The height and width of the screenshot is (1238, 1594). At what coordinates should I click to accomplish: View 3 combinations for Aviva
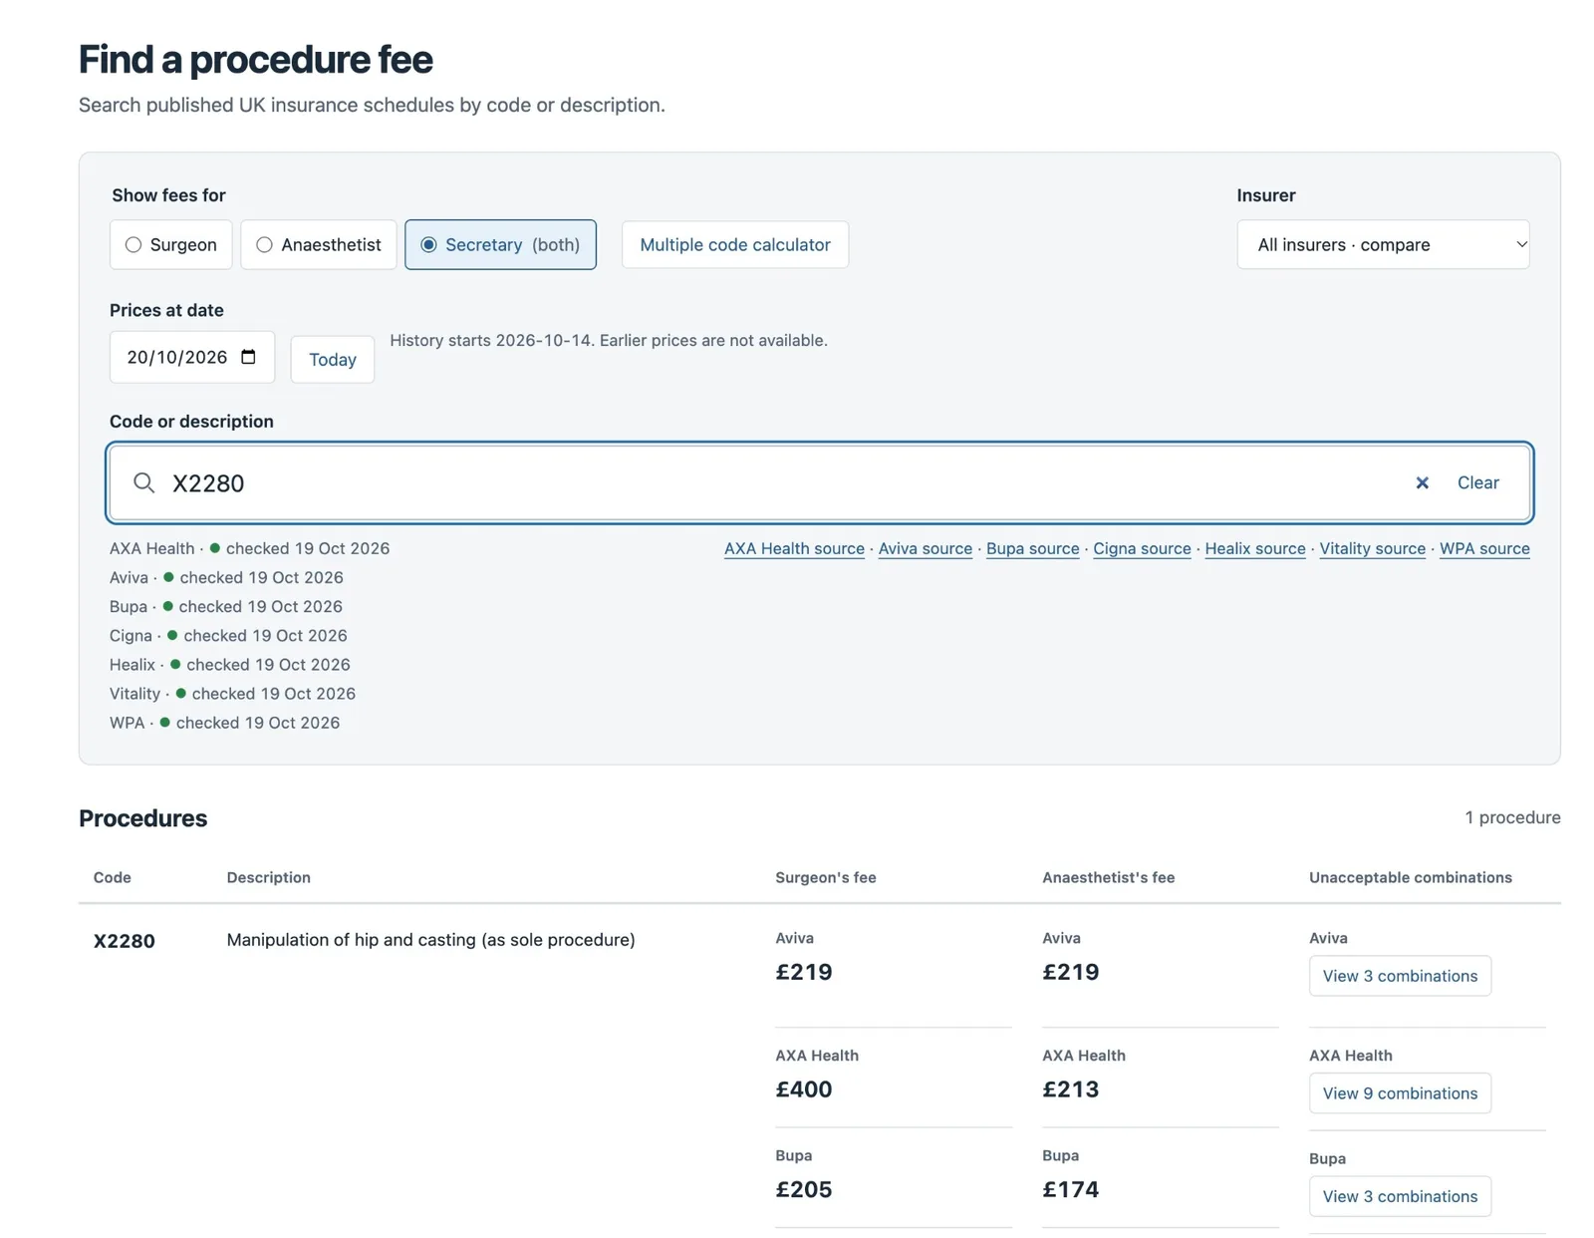1400,977
